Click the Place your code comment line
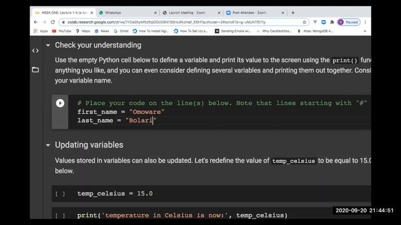This screenshot has width=401, height=225. (x=222, y=103)
